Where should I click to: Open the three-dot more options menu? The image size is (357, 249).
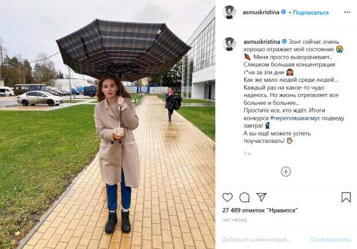coord(347,12)
